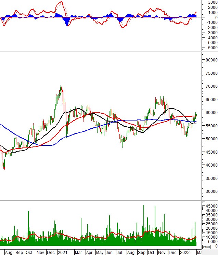Click the 75000 price axis label
This screenshot has width=218, height=255.
pos(211,73)
